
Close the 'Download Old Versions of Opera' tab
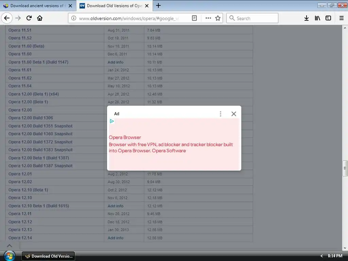(x=147, y=6)
